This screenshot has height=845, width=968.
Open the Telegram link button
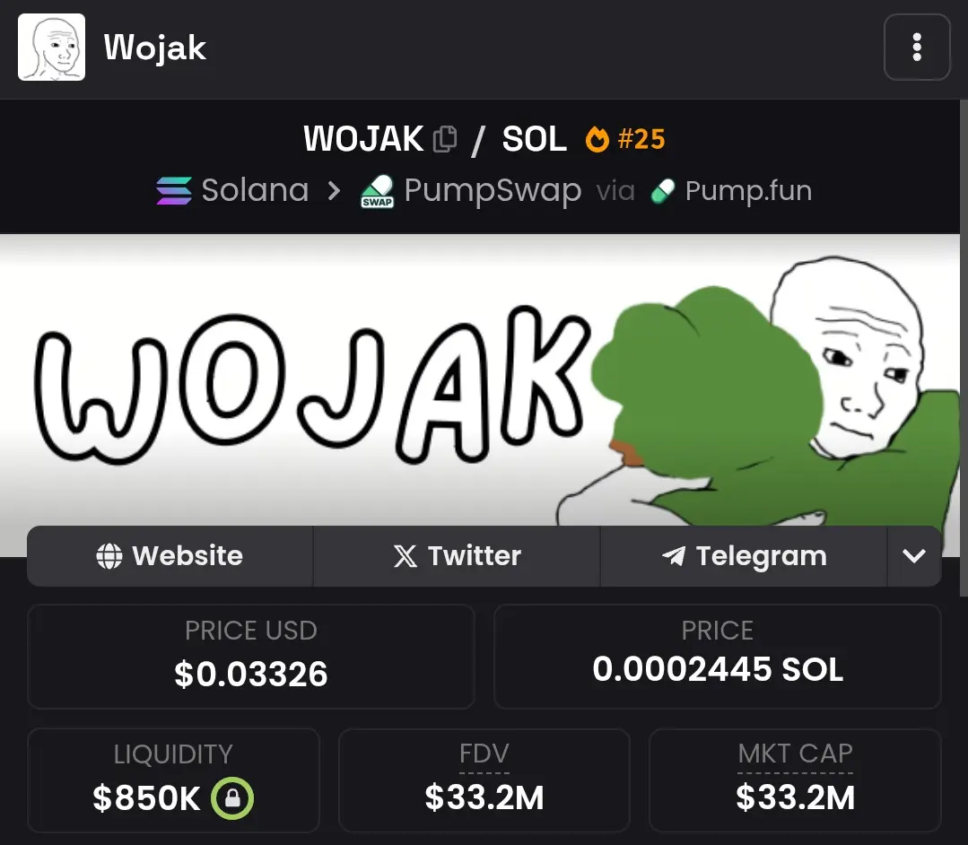tap(744, 556)
